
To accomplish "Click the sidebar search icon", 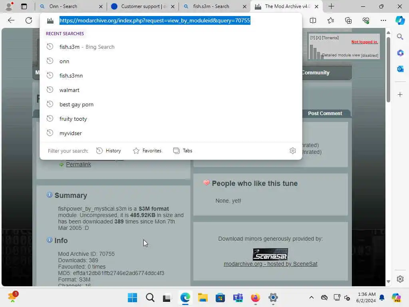I will (x=400, y=37).
